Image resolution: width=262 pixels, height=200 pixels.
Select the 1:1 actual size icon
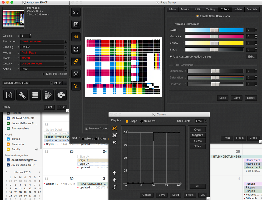(76, 37)
